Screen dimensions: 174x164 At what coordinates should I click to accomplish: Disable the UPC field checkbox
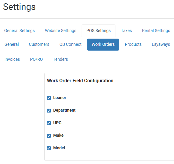click(x=49, y=123)
